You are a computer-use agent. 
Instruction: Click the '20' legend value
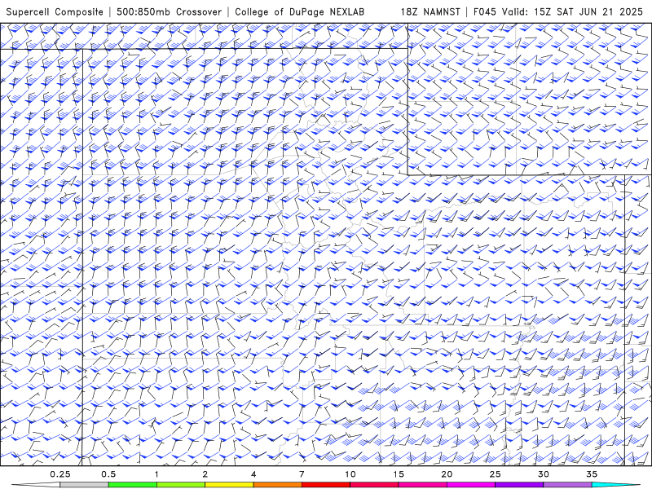click(x=447, y=474)
